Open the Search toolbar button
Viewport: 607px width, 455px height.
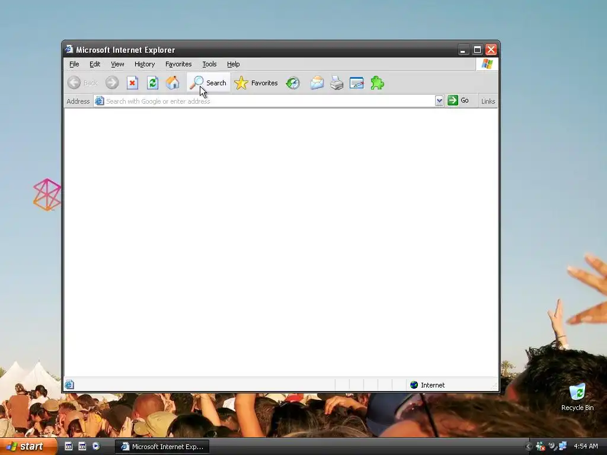(208, 83)
